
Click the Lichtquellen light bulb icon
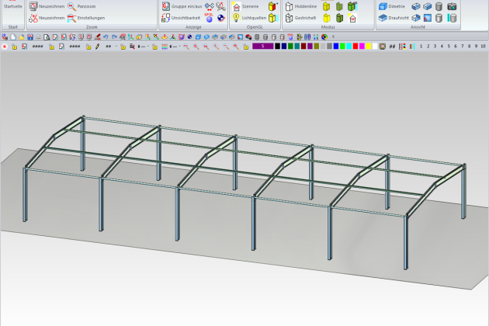point(237,17)
